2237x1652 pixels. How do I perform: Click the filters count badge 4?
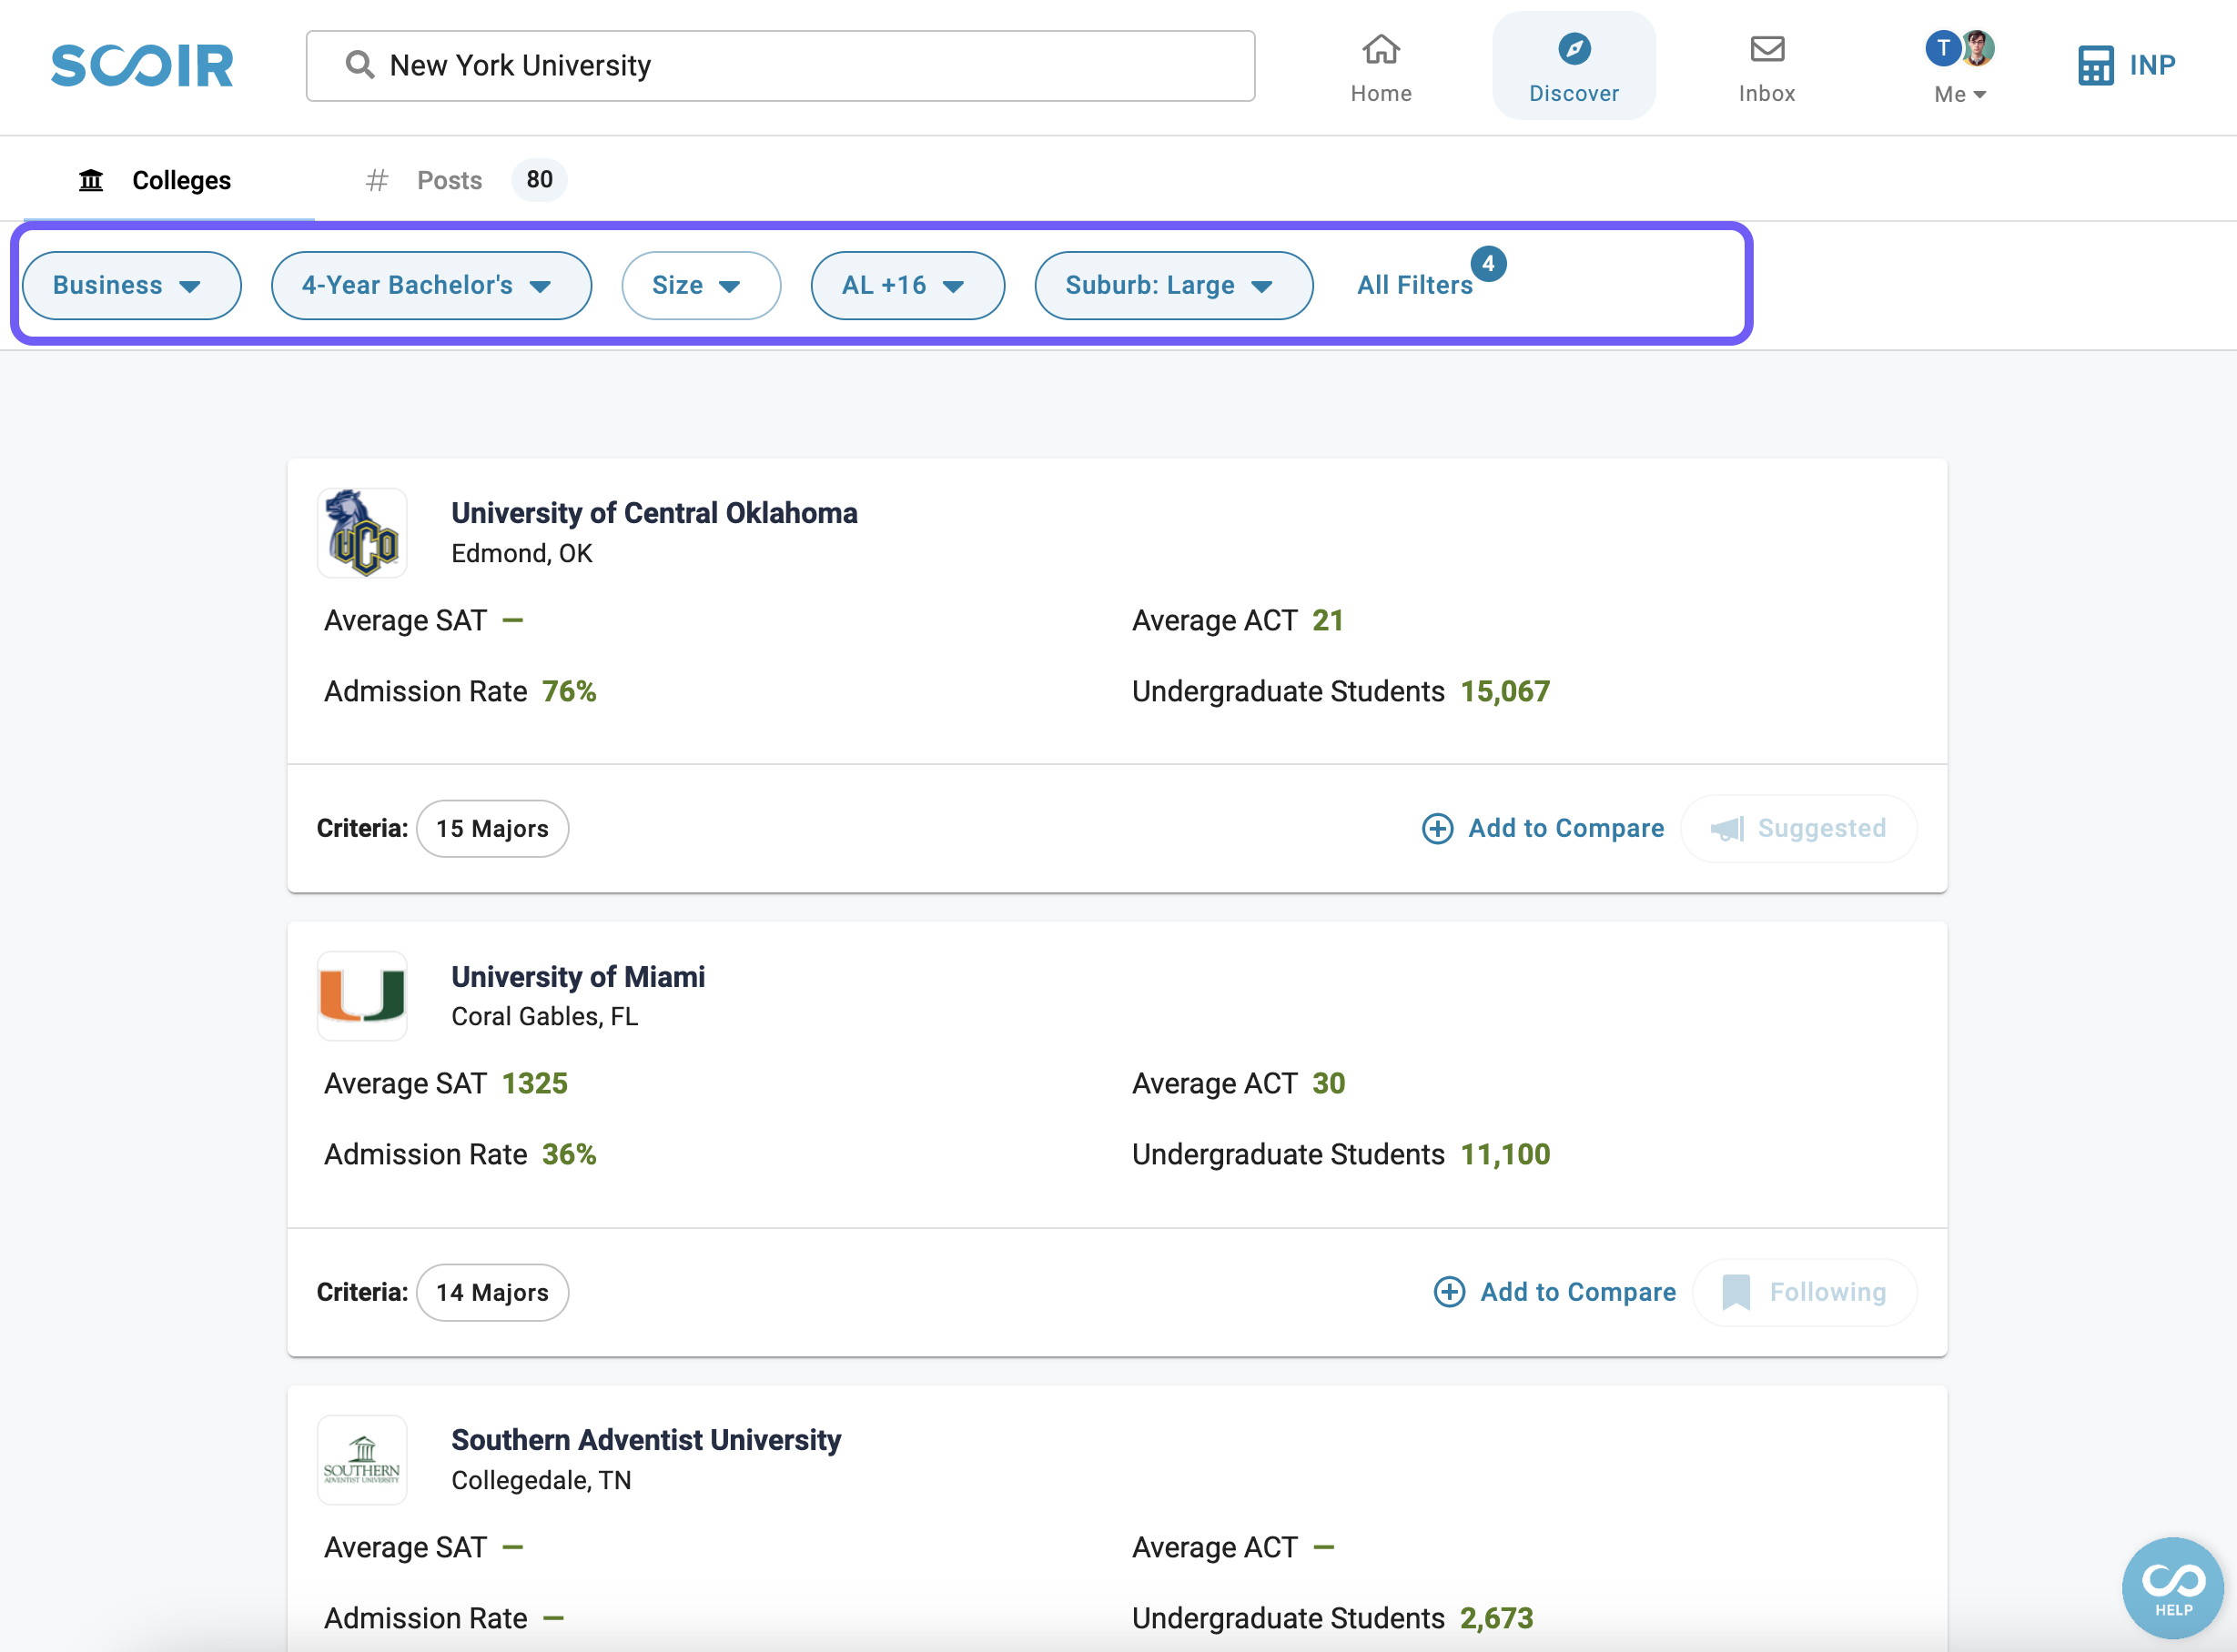click(x=1488, y=263)
